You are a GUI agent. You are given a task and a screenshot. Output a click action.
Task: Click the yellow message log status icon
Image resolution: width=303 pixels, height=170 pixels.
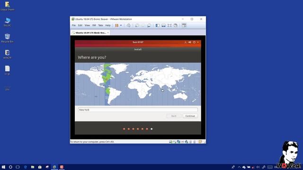pos(200,142)
